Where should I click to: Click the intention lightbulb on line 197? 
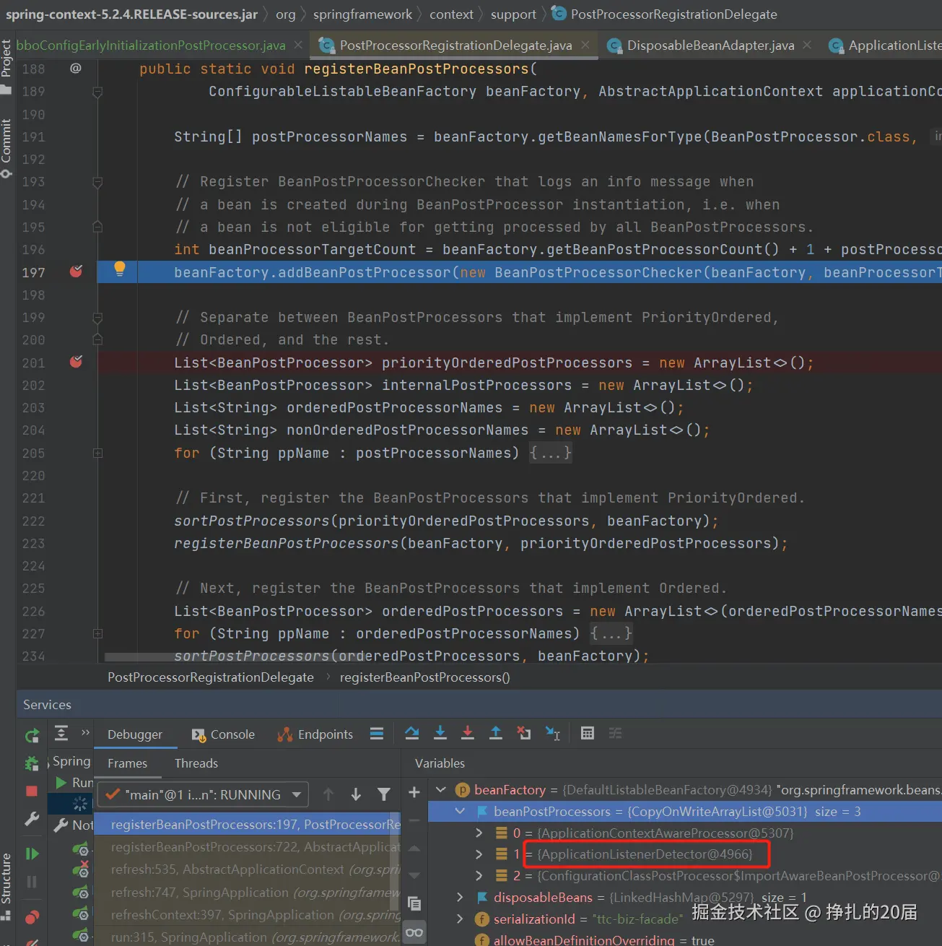120,269
